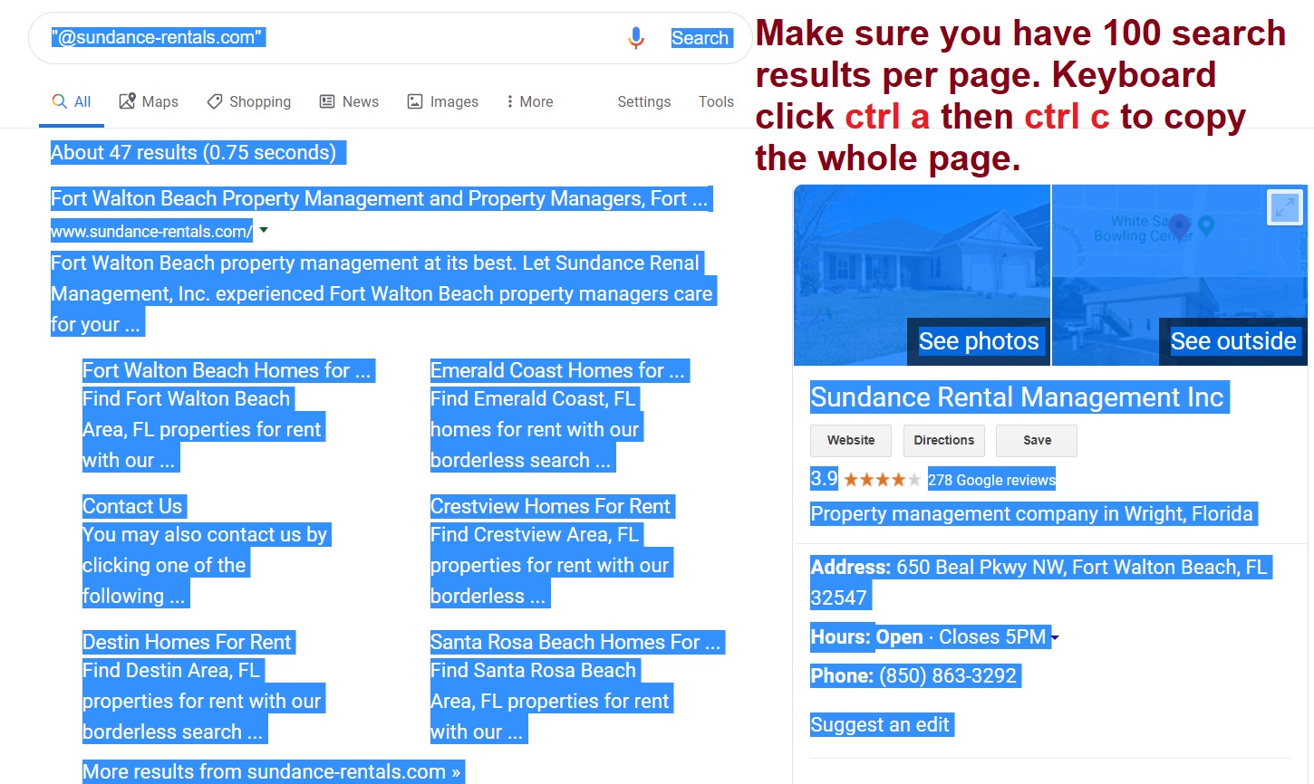
Task: Expand the sundance-rentals.com URL dropdown arrow
Action: 264,230
